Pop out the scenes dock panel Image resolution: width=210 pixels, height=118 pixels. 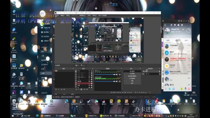click(73, 69)
